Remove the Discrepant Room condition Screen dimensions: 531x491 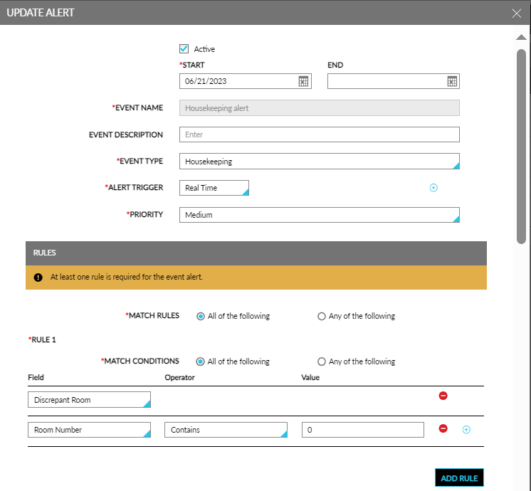(x=443, y=396)
